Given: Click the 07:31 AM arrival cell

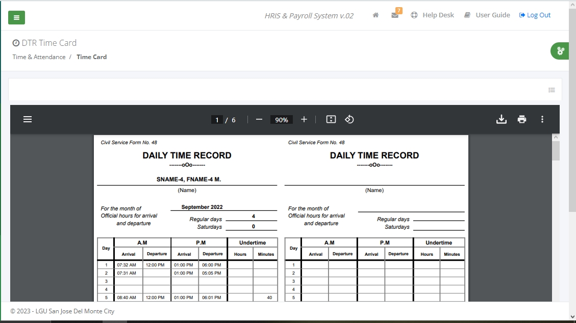Looking at the screenshot, I should click(x=128, y=273).
